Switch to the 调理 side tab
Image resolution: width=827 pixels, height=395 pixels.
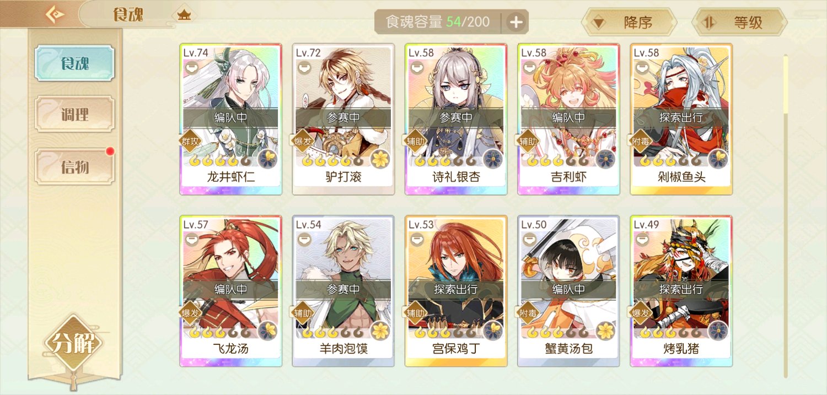[74, 115]
